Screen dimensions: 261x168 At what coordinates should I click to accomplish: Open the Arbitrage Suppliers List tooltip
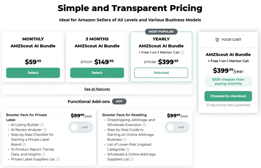[x=132, y=159]
